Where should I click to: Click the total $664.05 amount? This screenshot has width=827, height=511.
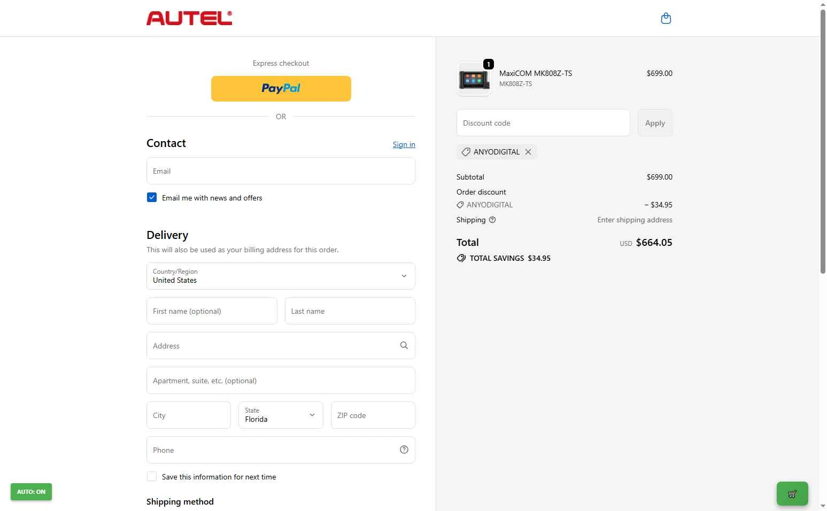click(654, 242)
